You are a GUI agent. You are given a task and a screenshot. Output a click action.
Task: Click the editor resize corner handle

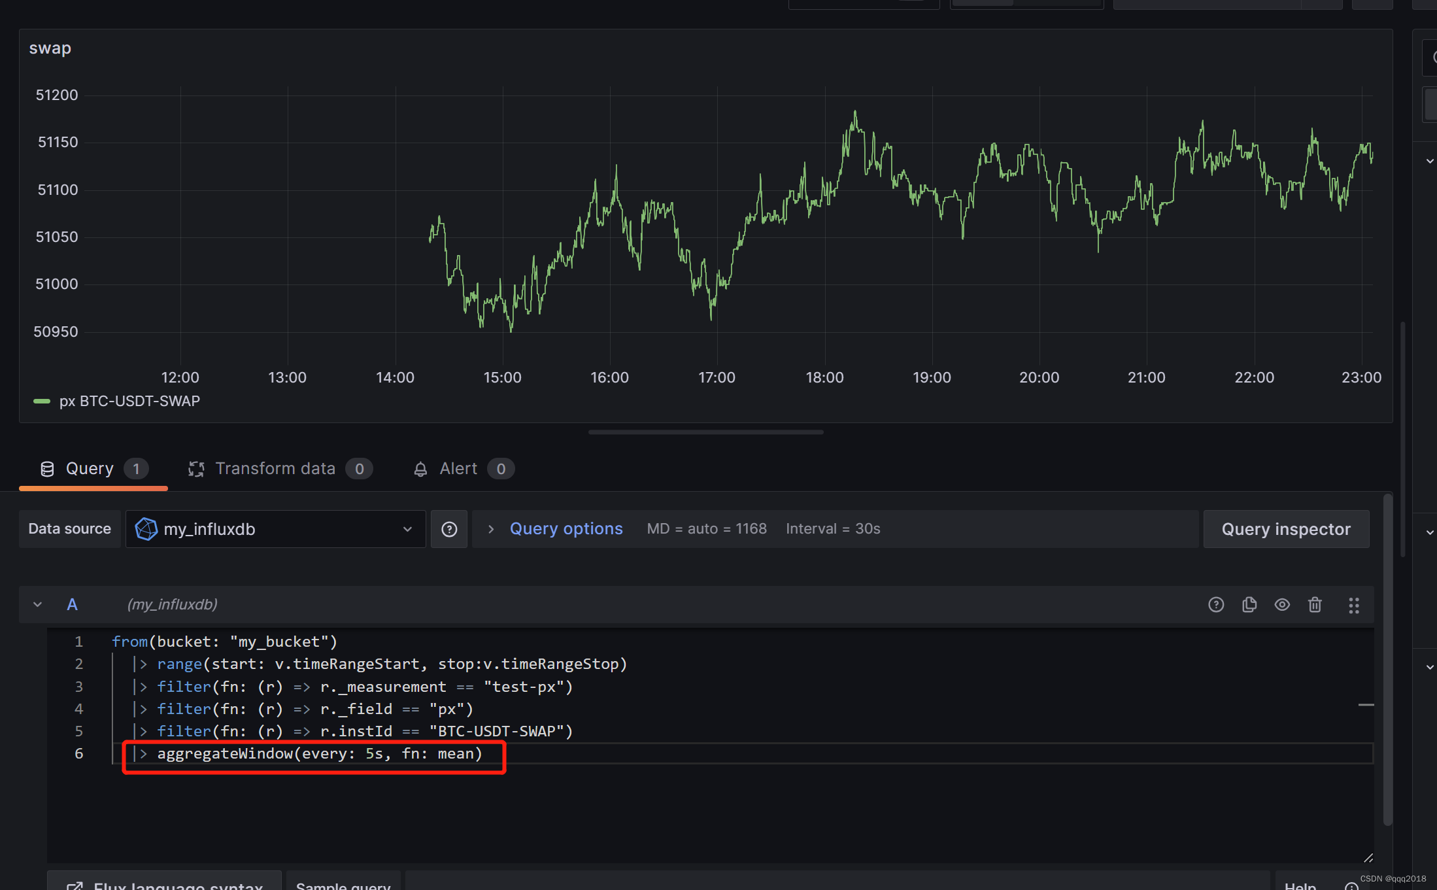tap(1368, 857)
